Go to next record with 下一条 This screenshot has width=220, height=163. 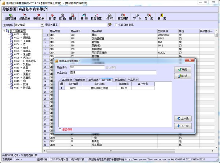[x=183, y=126]
